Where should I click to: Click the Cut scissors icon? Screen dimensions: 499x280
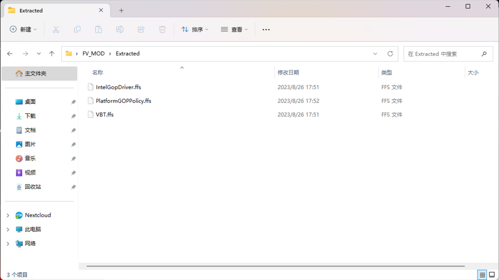[x=56, y=30]
